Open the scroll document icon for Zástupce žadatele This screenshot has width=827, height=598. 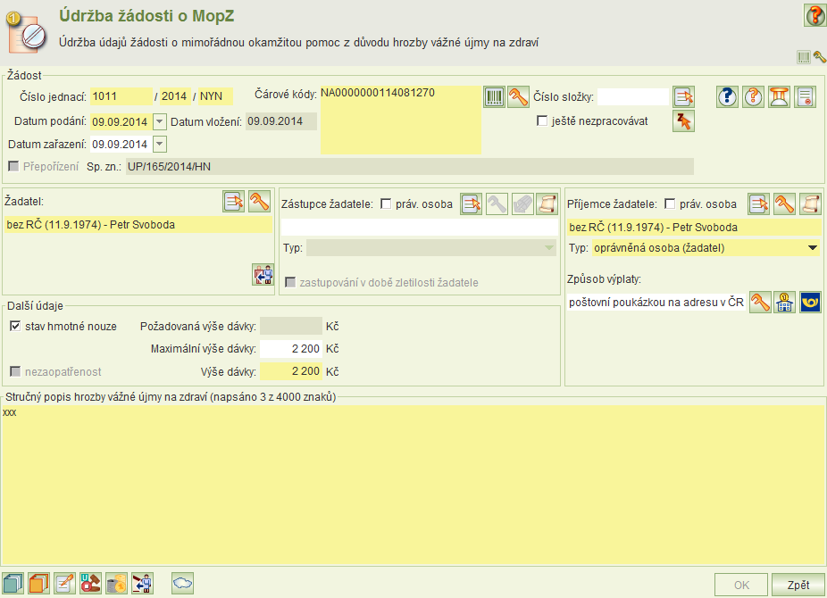coord(547,203)
